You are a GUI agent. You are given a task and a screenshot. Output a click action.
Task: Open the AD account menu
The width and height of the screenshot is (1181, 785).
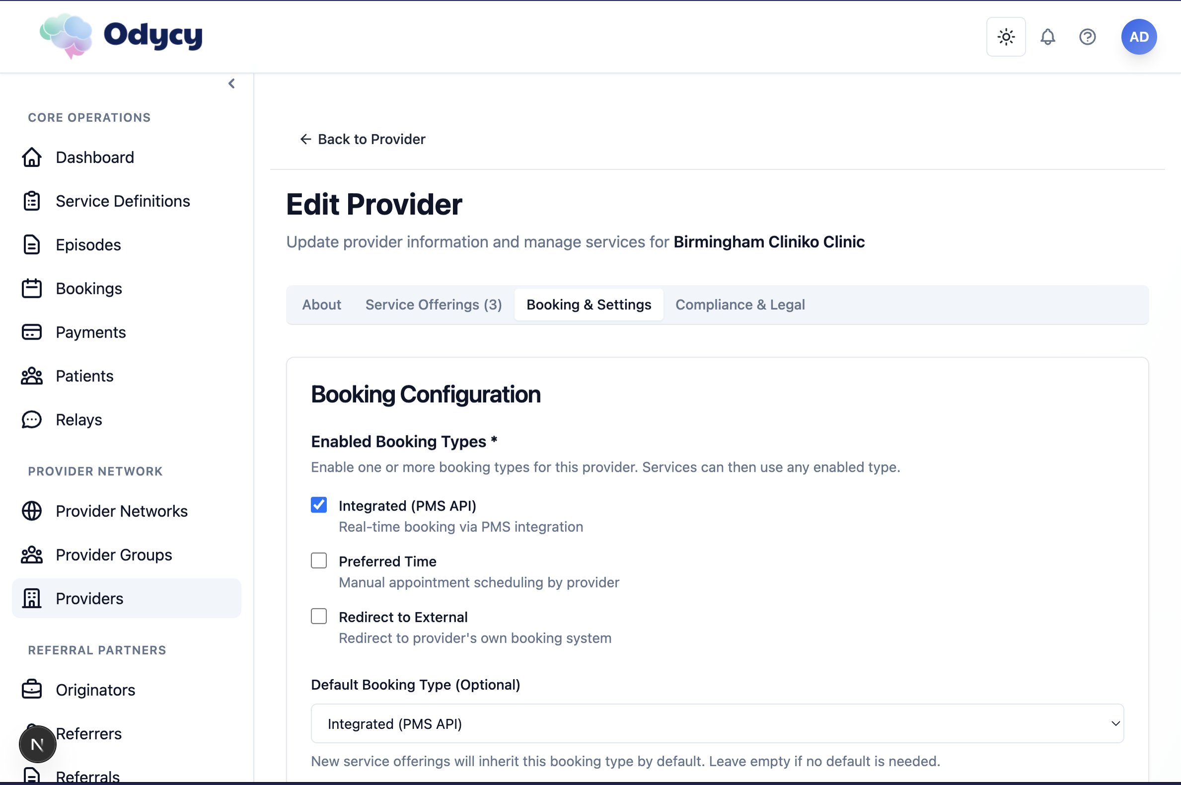[x=1138, y=37]
